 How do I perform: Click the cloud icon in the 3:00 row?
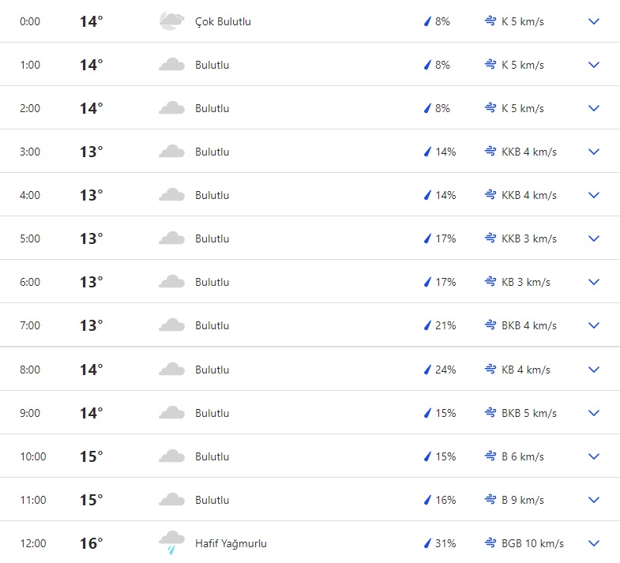171,152
